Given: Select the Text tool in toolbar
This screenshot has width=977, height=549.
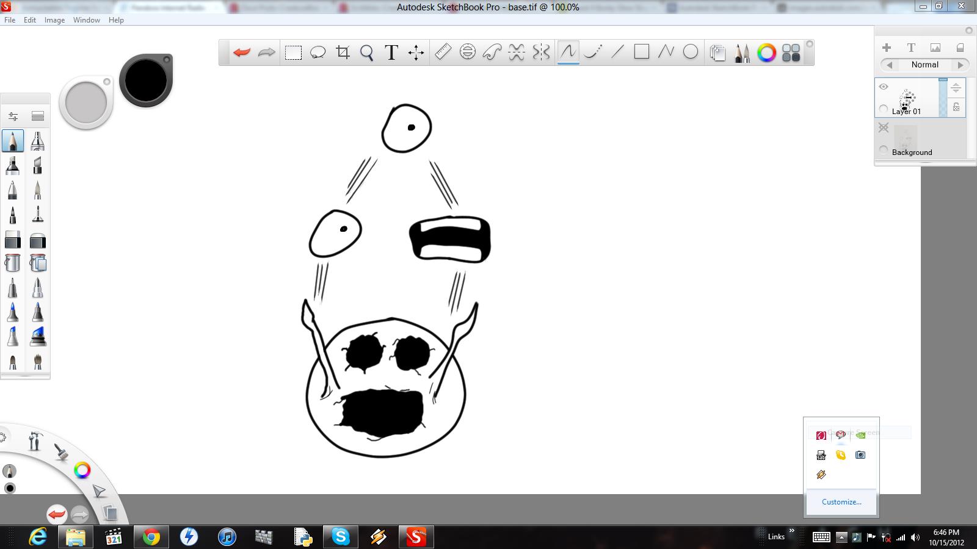Looking at the screenshot, I should point(391,52).
